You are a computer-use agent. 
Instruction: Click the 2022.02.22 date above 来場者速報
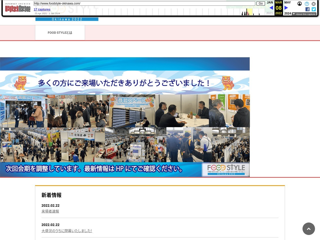[50, 205]
